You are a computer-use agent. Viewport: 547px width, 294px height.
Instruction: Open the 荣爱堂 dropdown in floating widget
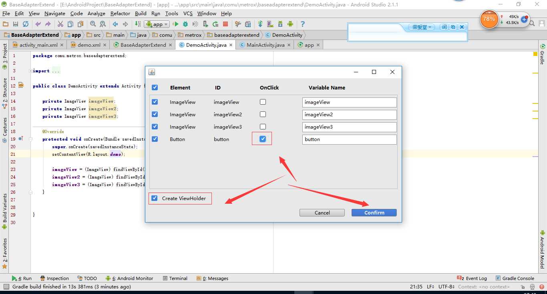[x=422, y=27]
